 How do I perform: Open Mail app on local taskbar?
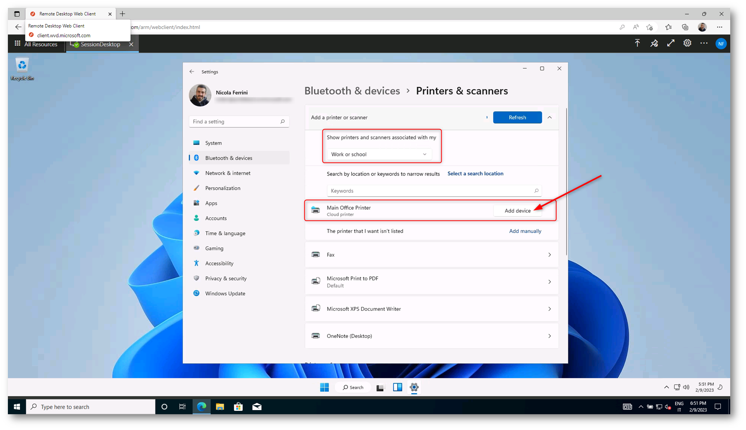click(x=257, y=407)
